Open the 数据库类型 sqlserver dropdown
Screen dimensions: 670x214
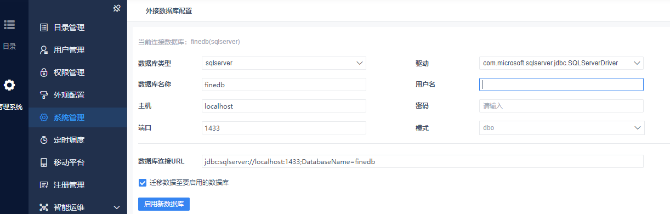(284, 63)
